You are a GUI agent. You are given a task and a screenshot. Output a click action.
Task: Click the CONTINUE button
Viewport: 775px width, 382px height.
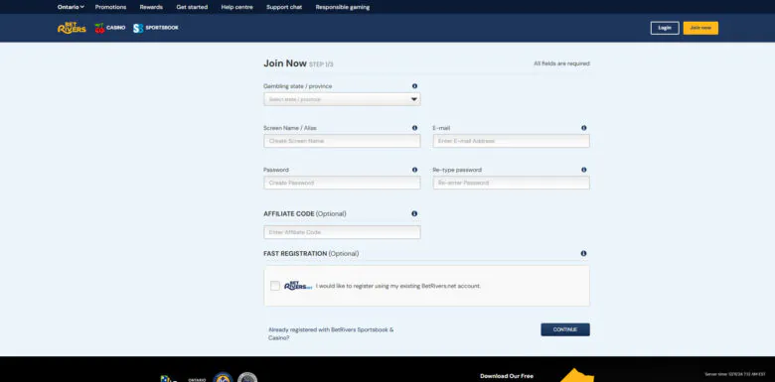(565, 329)
